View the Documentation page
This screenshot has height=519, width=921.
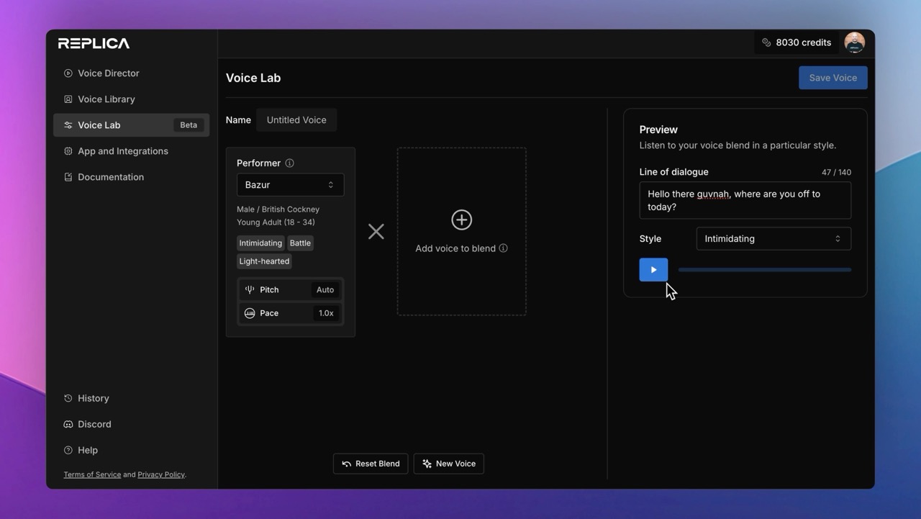click(110, 176)
